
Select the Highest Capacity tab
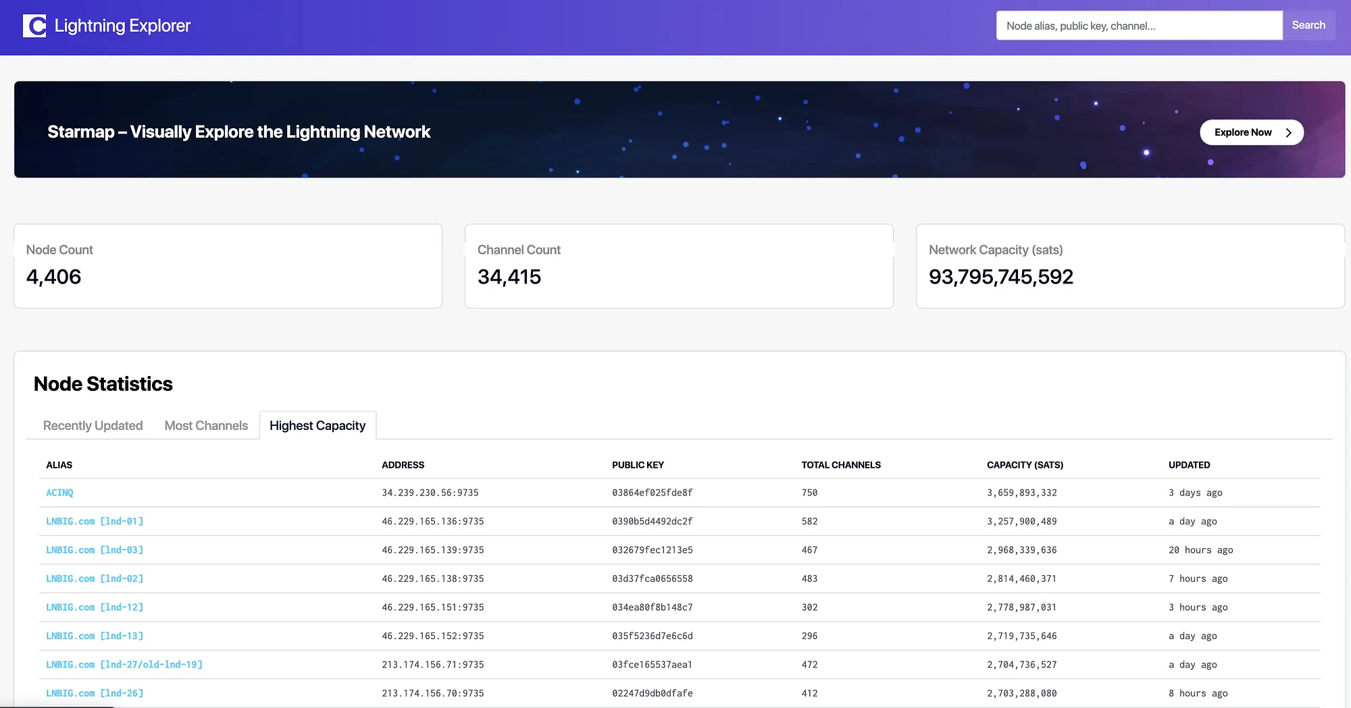click(x=317, y=426)
